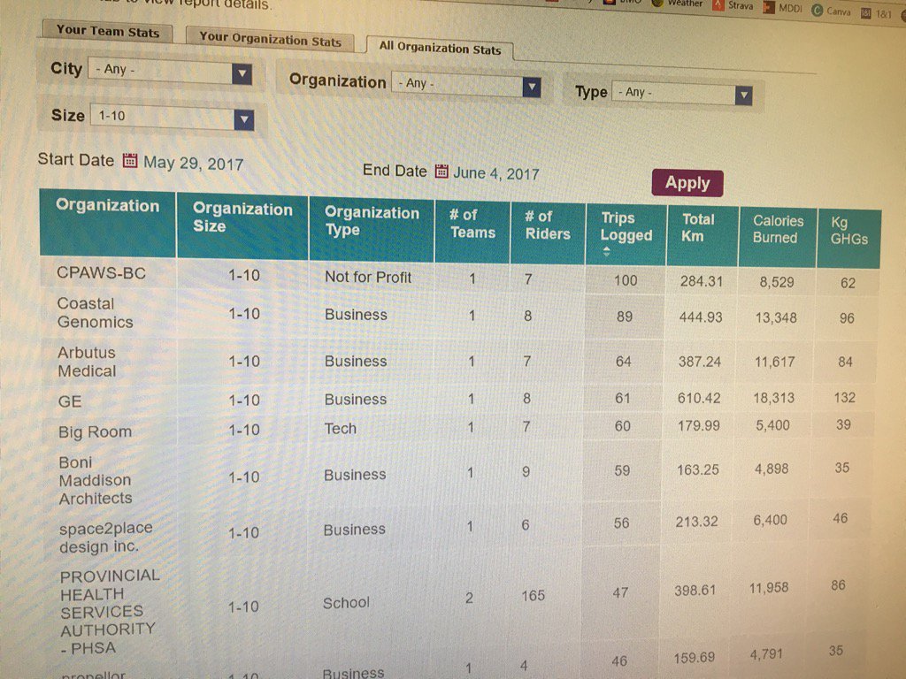Click calories burned value 13,348
Image resolution: width=906 pixels, height=679 pixels.
(x=776, y=318)
